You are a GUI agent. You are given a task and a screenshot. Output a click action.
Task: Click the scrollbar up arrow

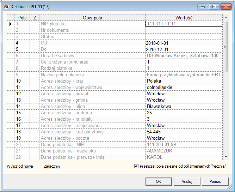tap(225, 17)
